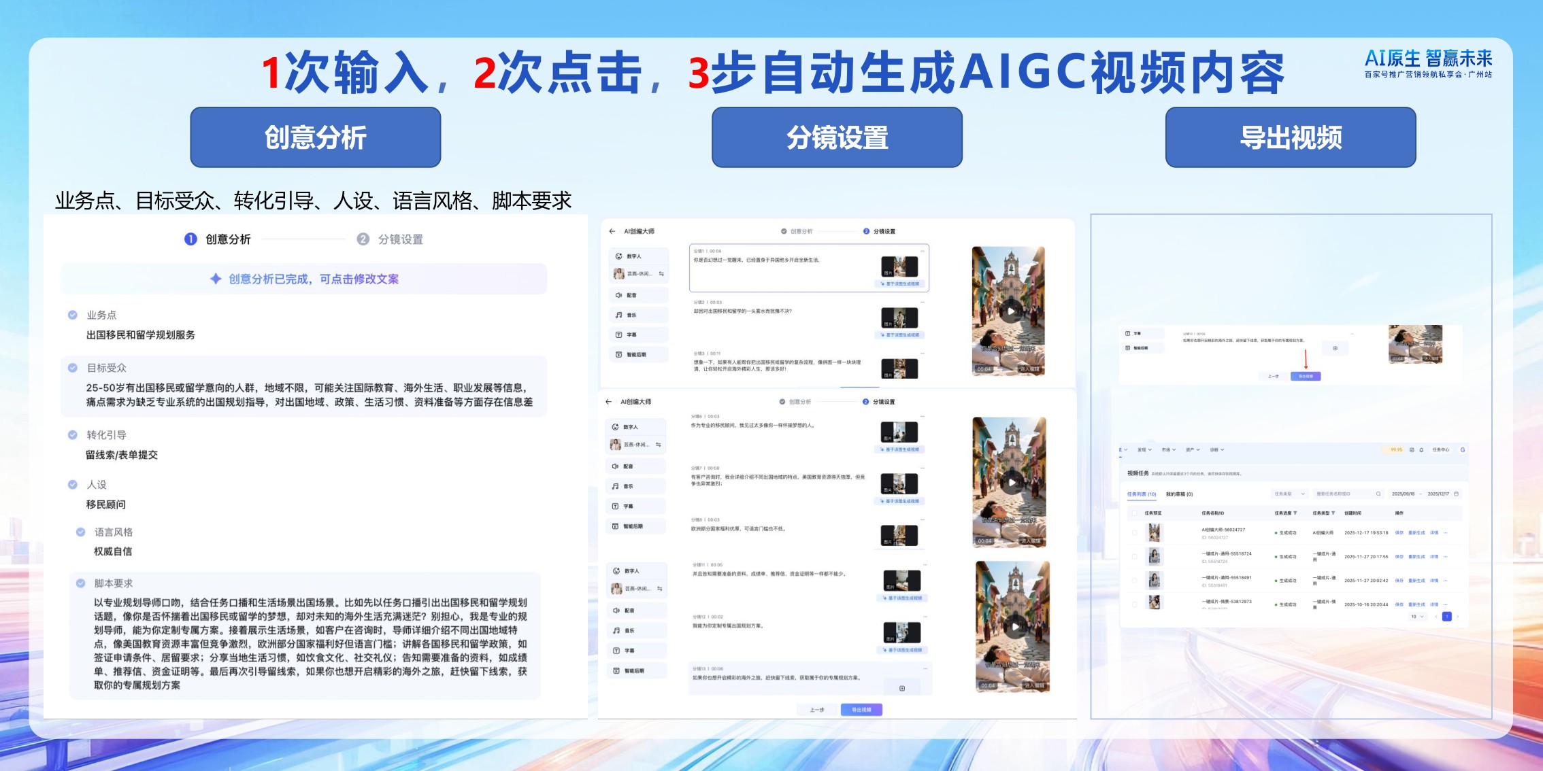The width and height of the screenshot is (1543, 771).
Task: Select the 数字人 icon in the sidebar
Action: pos(619,256)
